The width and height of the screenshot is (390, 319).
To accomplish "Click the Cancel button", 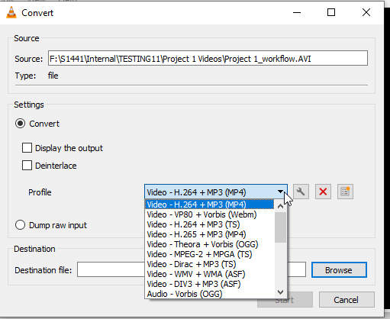I will (x=346, y=300).
